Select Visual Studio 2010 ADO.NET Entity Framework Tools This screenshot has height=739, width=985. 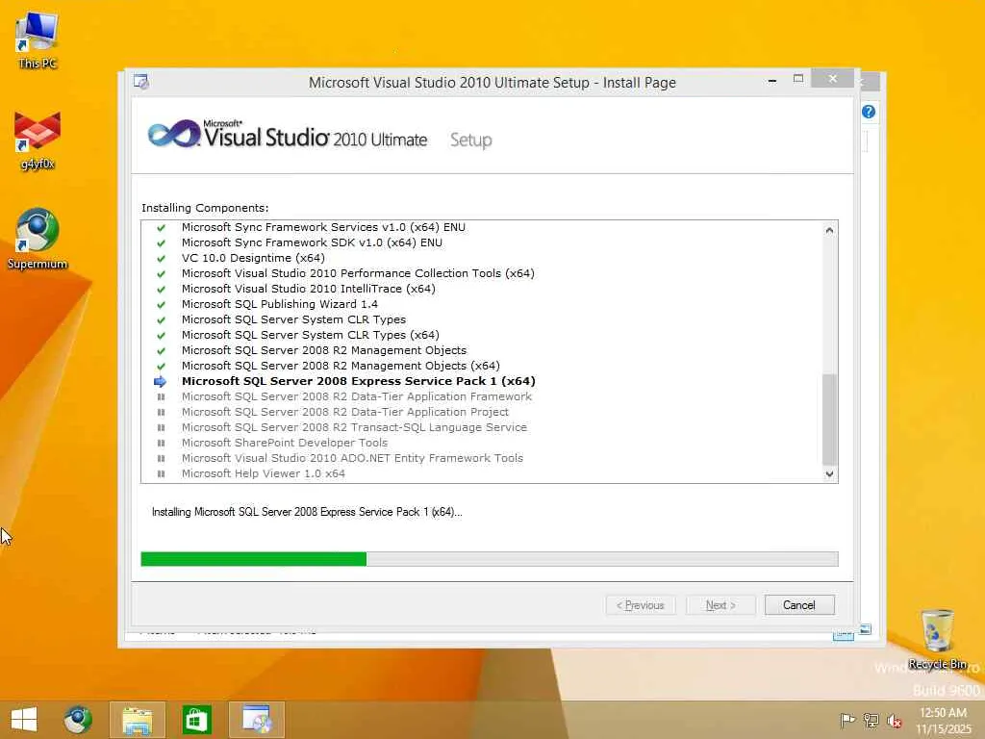(x=352, y=458)
